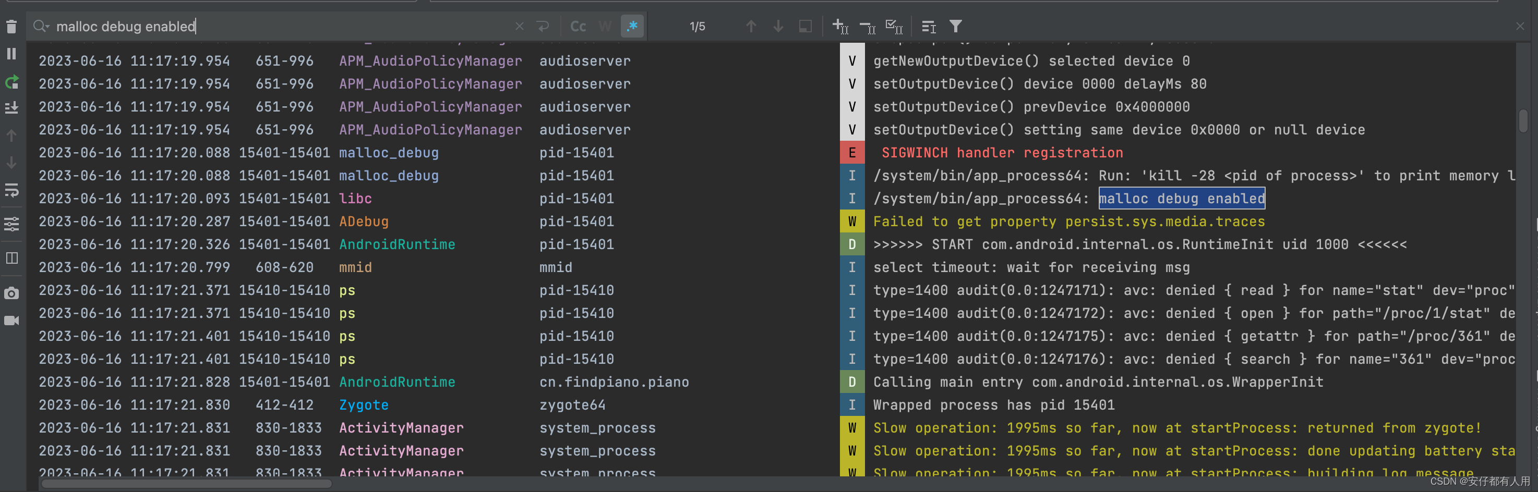Clear logcat with the trash icon

click(x=11, y=26)
